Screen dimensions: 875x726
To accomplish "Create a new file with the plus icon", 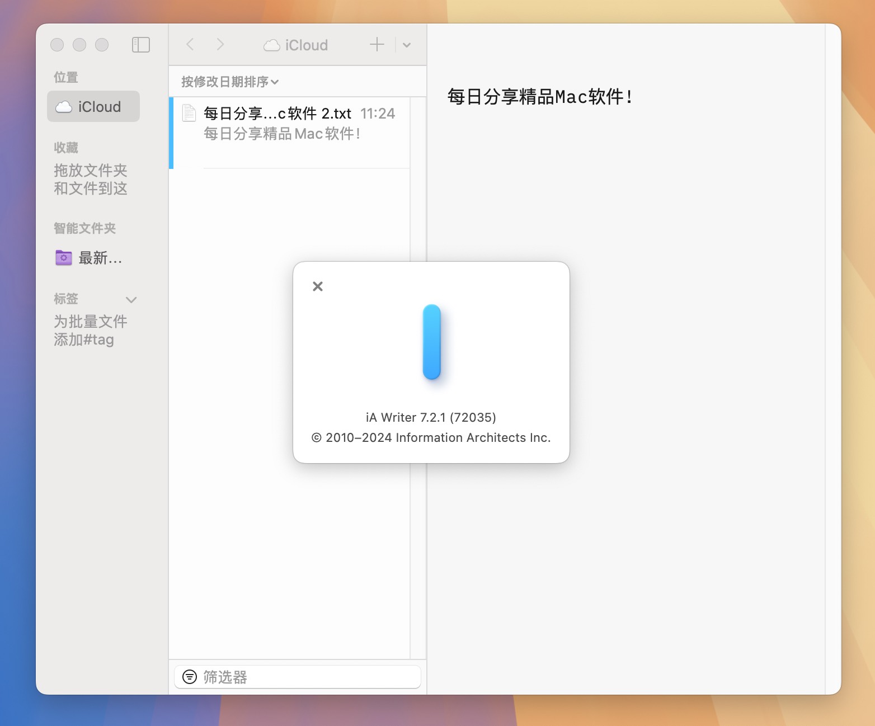I will point(377,45).
